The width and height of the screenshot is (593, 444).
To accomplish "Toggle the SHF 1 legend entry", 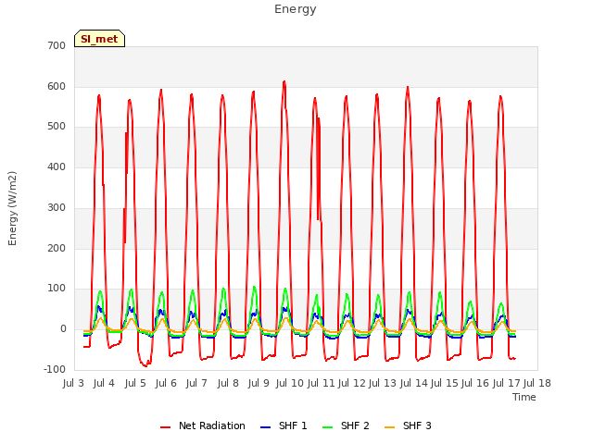I will (x=284, y=425).
